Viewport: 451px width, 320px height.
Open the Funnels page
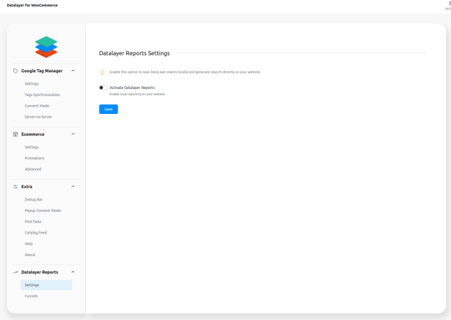[x=31, y=296]
